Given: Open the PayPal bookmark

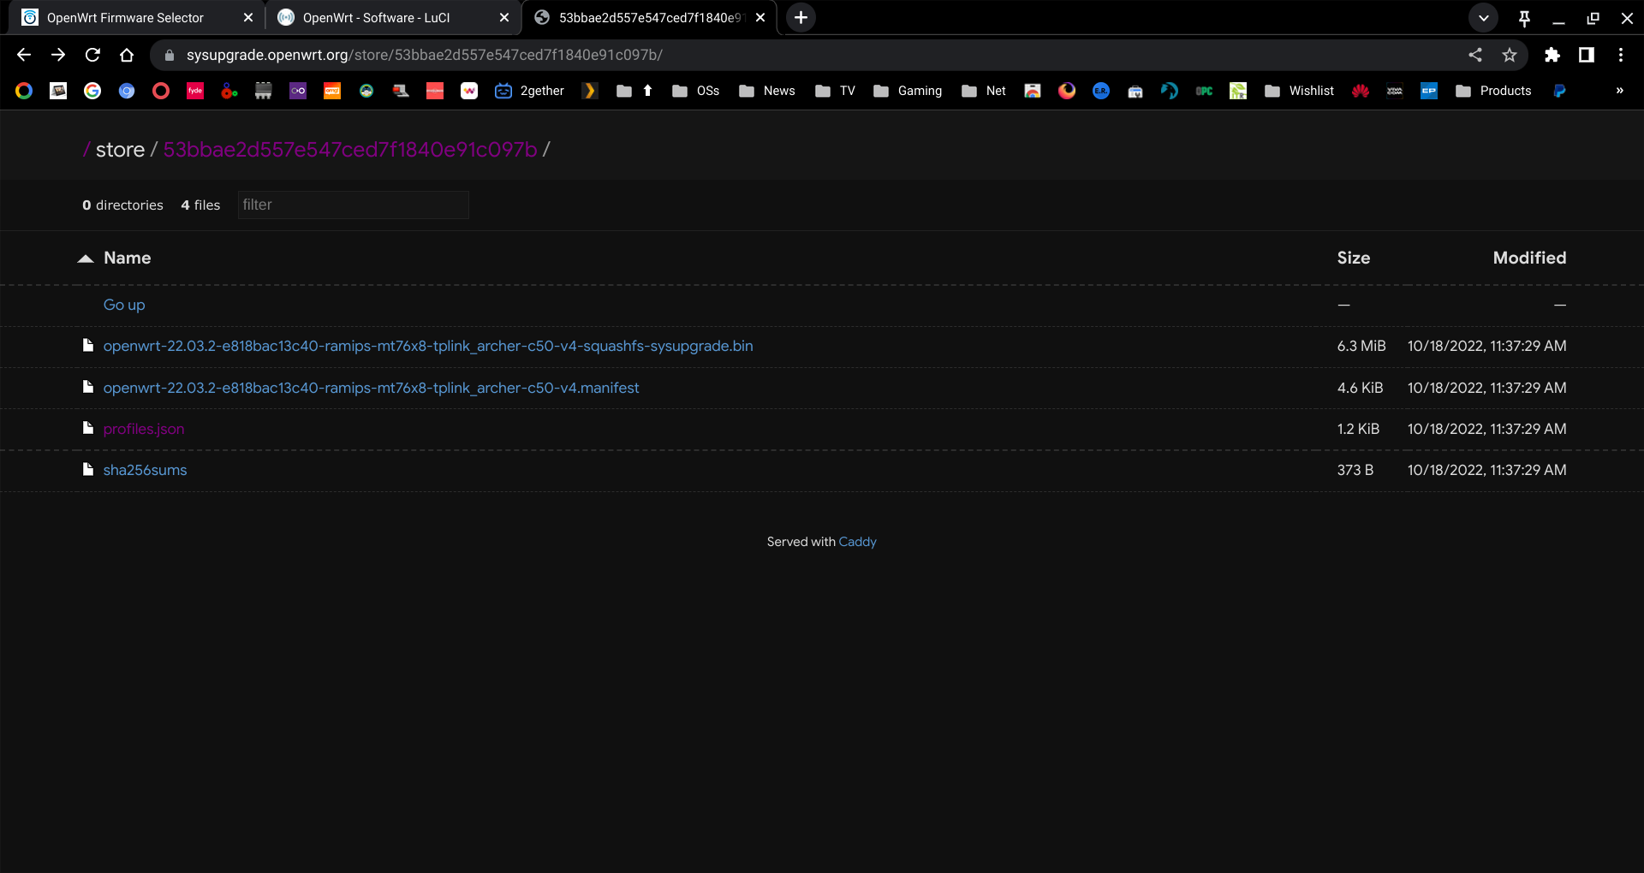Looking at the screenshot, I should (1559, 91).
